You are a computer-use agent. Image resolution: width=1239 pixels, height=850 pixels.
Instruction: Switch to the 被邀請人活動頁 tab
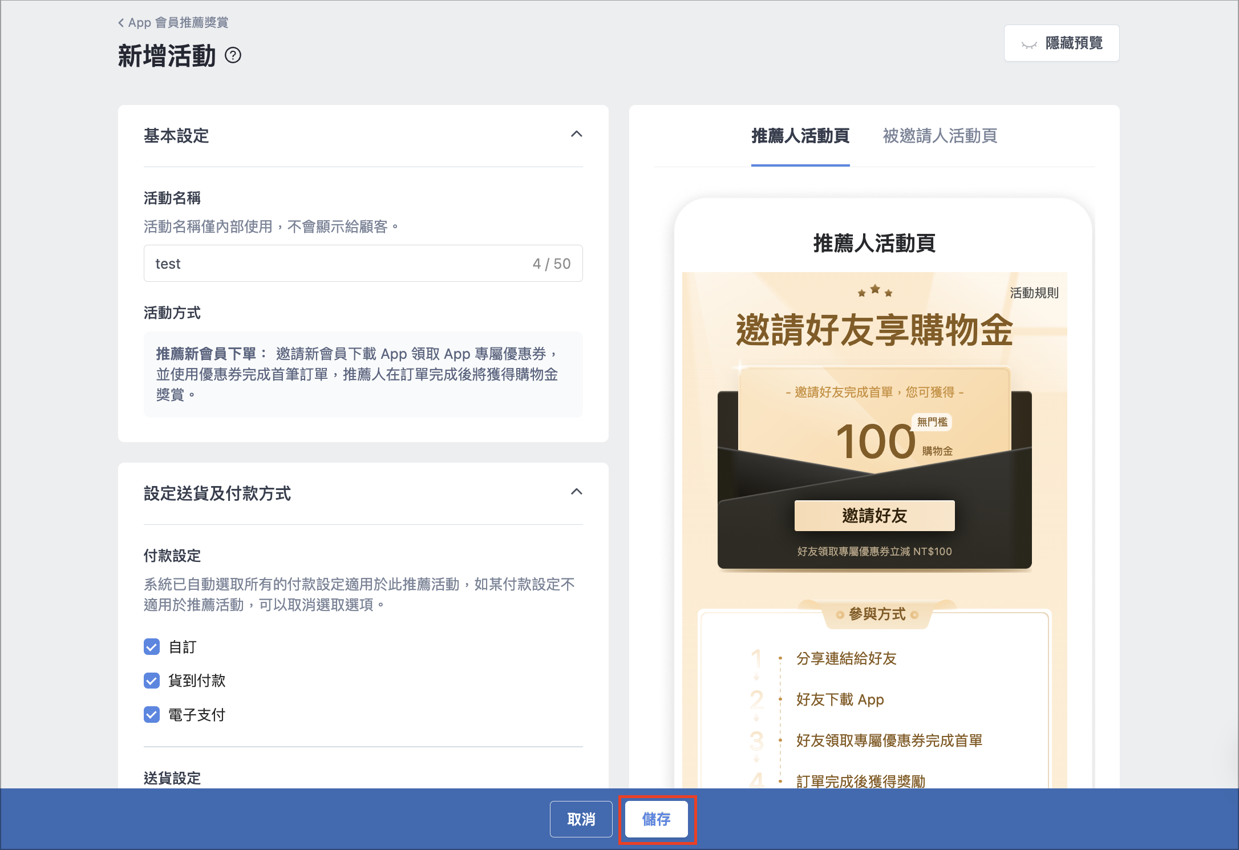tap(940, 136)
